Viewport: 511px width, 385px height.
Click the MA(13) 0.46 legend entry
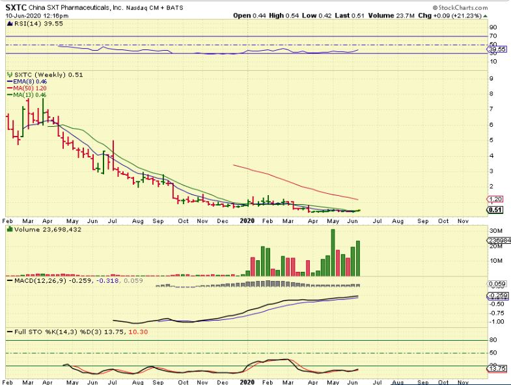point(27,95)
